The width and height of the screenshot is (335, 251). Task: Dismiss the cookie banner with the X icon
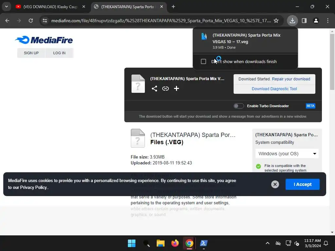275,184
